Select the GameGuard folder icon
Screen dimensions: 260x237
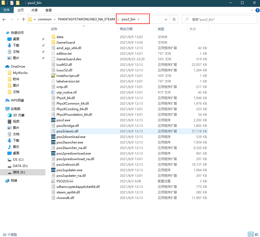tap(53, 42)
